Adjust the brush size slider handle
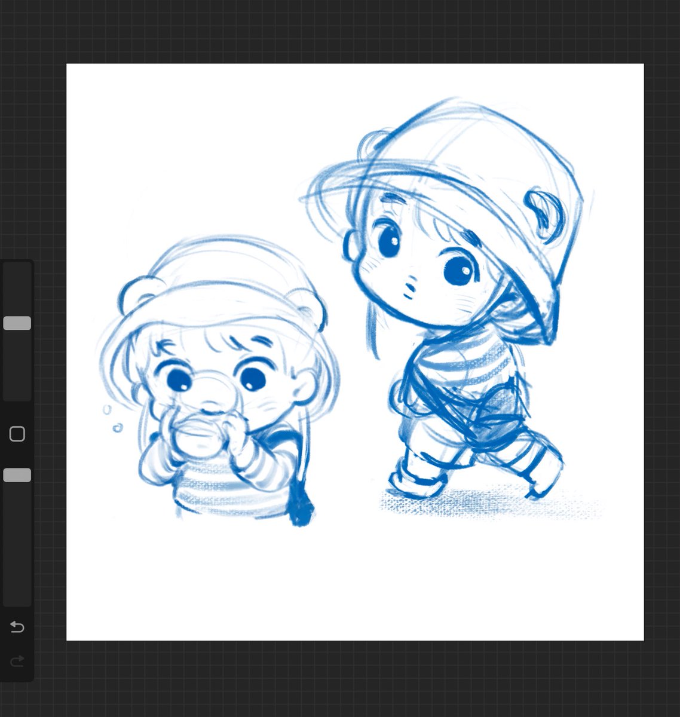Screen dimensions: 680x717 coord(17,323)
